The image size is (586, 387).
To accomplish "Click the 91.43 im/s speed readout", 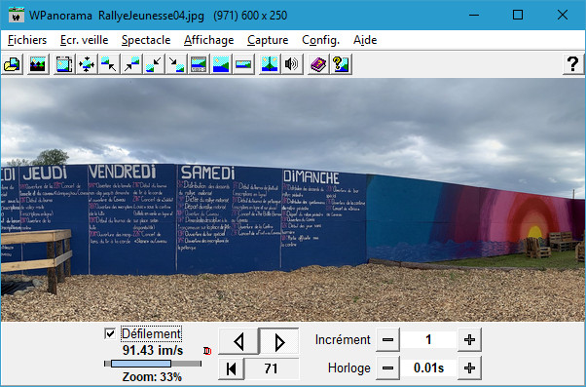I will 153,350.
